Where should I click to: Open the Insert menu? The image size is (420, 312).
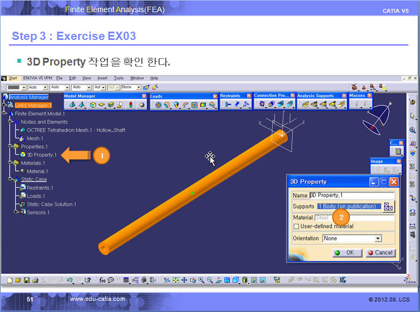point(102,78)
